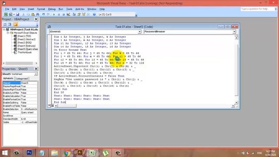Select Sheet5 (Query sheet) in project tree
The width and height of the screenshot is (279, 157).
point(27,49)
